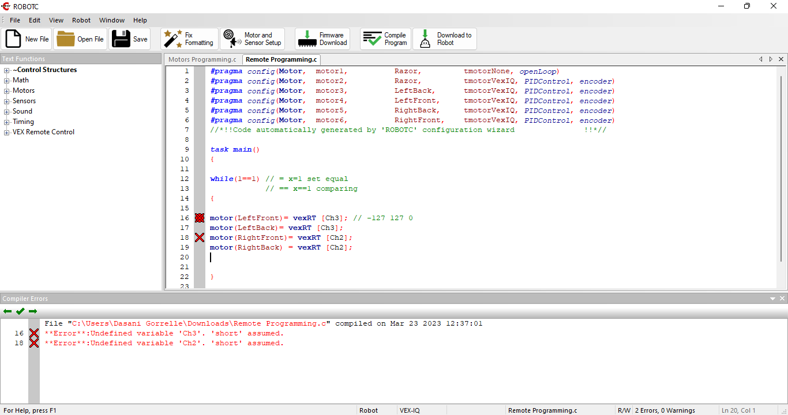Screen dimensions: 788x415
Task: Expand the Motors tree node
Action: (7, 91)
